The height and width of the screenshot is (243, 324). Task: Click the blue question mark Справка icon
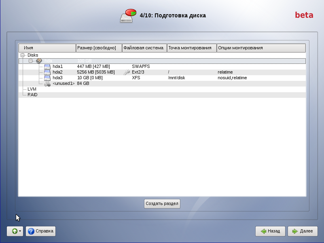coord(31,231)
